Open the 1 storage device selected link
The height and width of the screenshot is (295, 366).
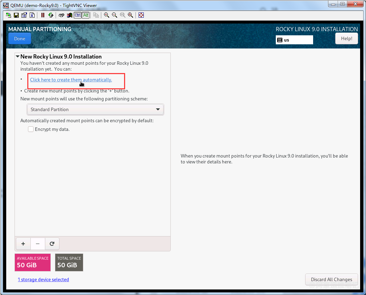pos(43,279)
